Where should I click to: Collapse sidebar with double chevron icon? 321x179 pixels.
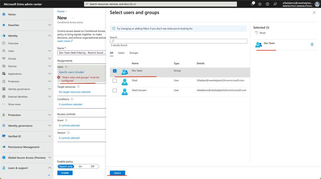(49, 175)
